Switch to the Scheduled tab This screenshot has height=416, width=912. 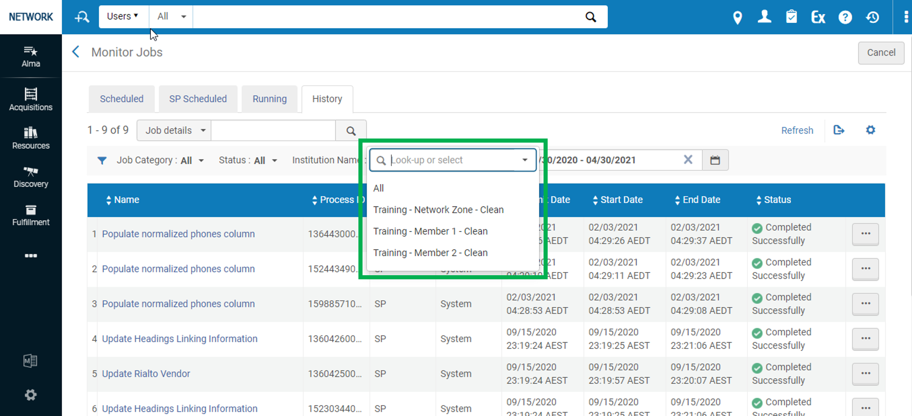(x=121, y=99)
